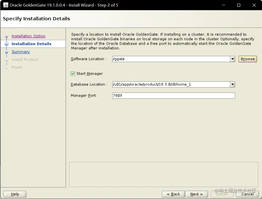Jump to the Summary step link
Viewport: 262px width, 199px height.
pyautogui.click(x=21, y=52)
